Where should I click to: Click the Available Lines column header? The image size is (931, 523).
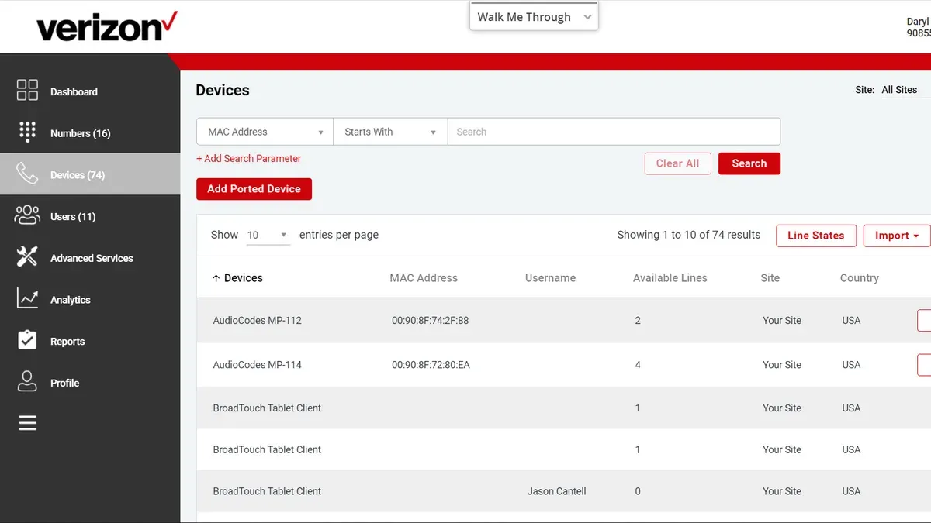[670, 278]
